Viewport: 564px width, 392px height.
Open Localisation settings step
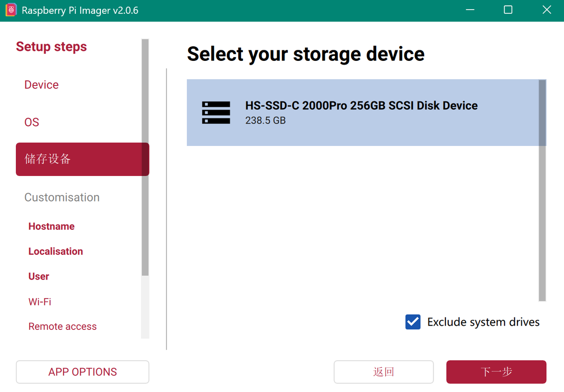(56, 251)
